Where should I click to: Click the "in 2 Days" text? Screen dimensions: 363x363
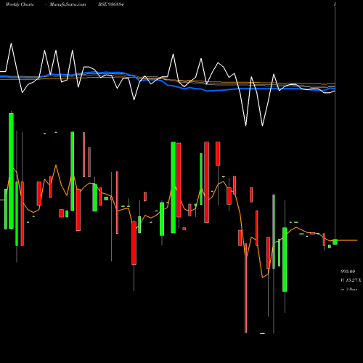point(348,289)
